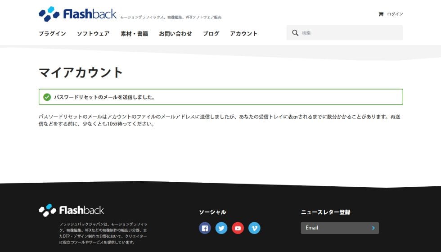Viewport: 441px width, 252px height.
Task: Submit newsletter with the arrow button
Action: pos(373,228)
